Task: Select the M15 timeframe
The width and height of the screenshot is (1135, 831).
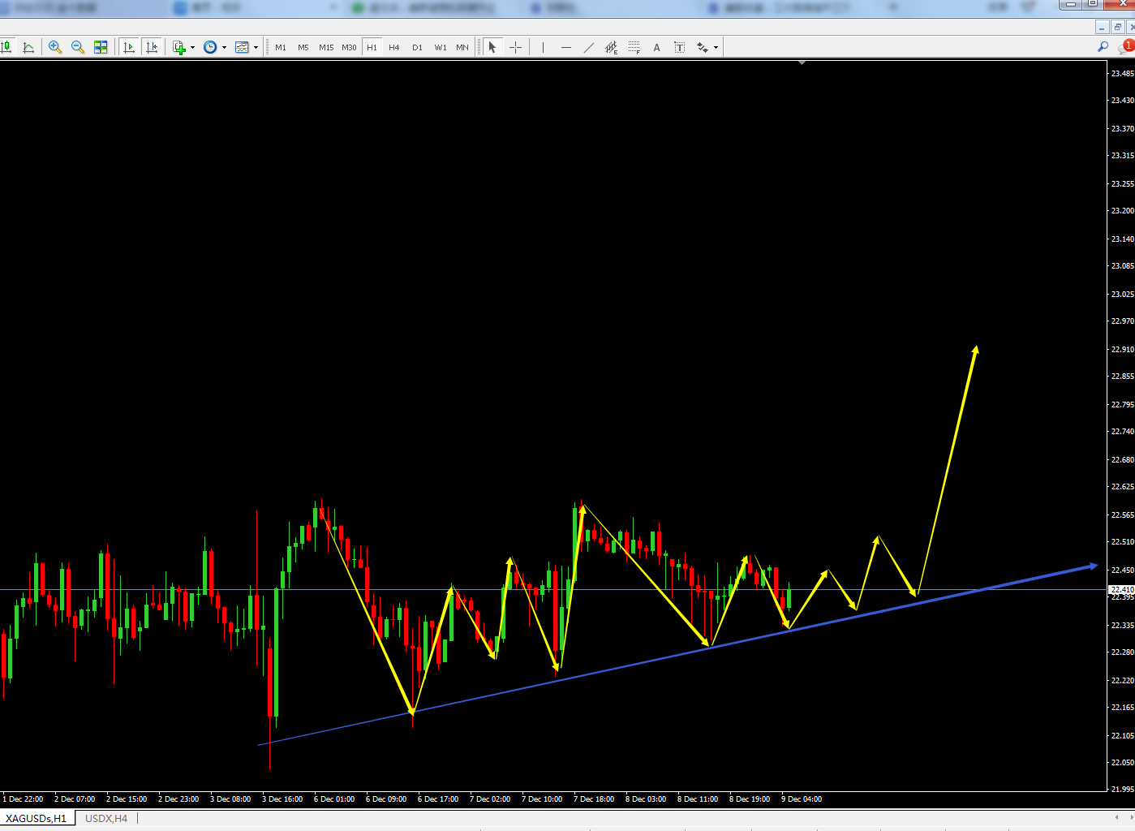Action: (x=326, y=47)
